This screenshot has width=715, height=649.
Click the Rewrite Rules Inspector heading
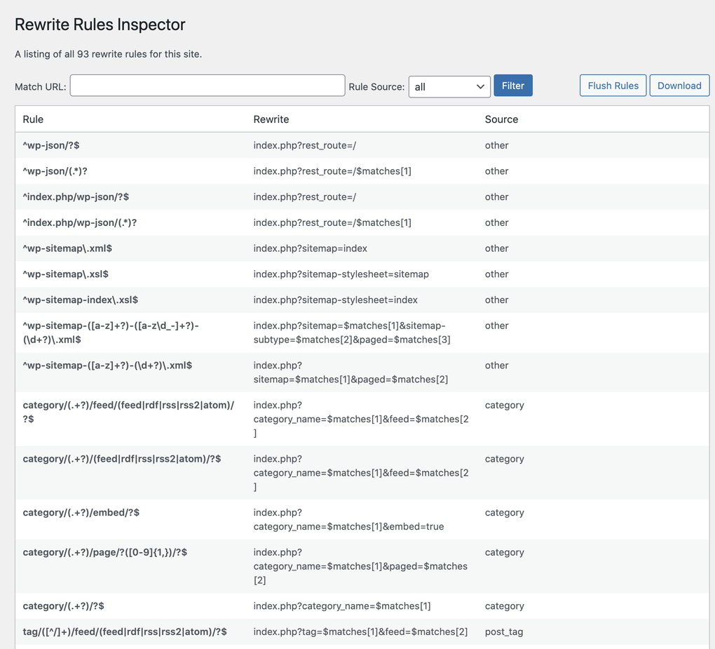click(x=100, y=25)
